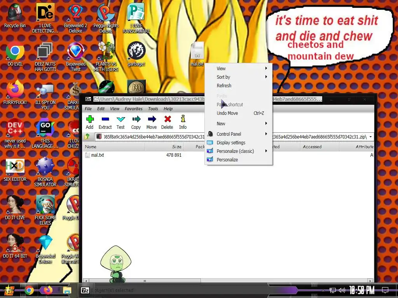Viewport: 398px width, 298px height.
Task: Select the Bejeweled 2 Deluxe desktop icon
Action: point(75,19)
